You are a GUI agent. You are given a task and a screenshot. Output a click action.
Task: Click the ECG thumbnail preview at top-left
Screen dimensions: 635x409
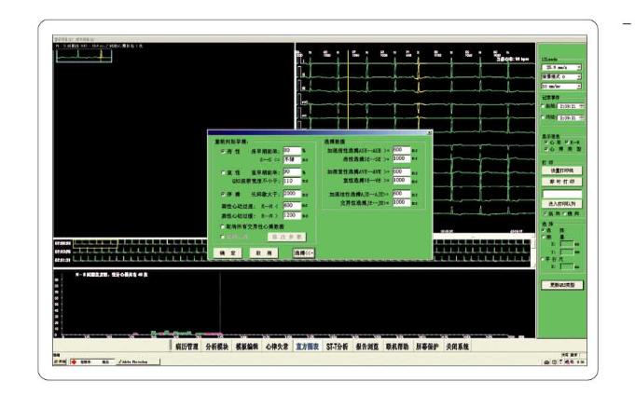84,56
